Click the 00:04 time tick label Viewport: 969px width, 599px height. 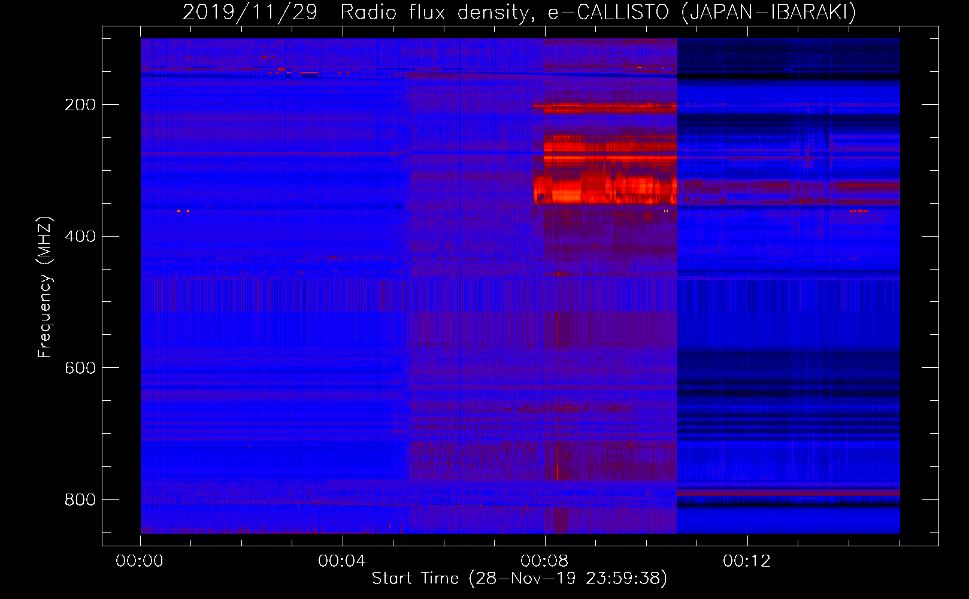342,561
